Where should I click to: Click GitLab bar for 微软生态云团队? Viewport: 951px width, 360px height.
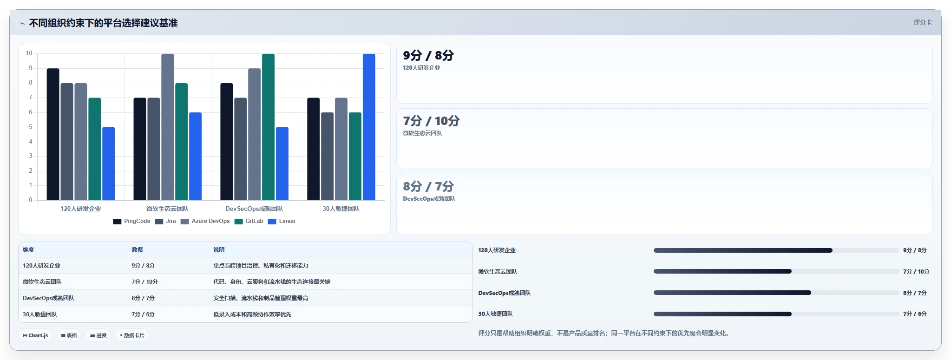pos(182,142)
